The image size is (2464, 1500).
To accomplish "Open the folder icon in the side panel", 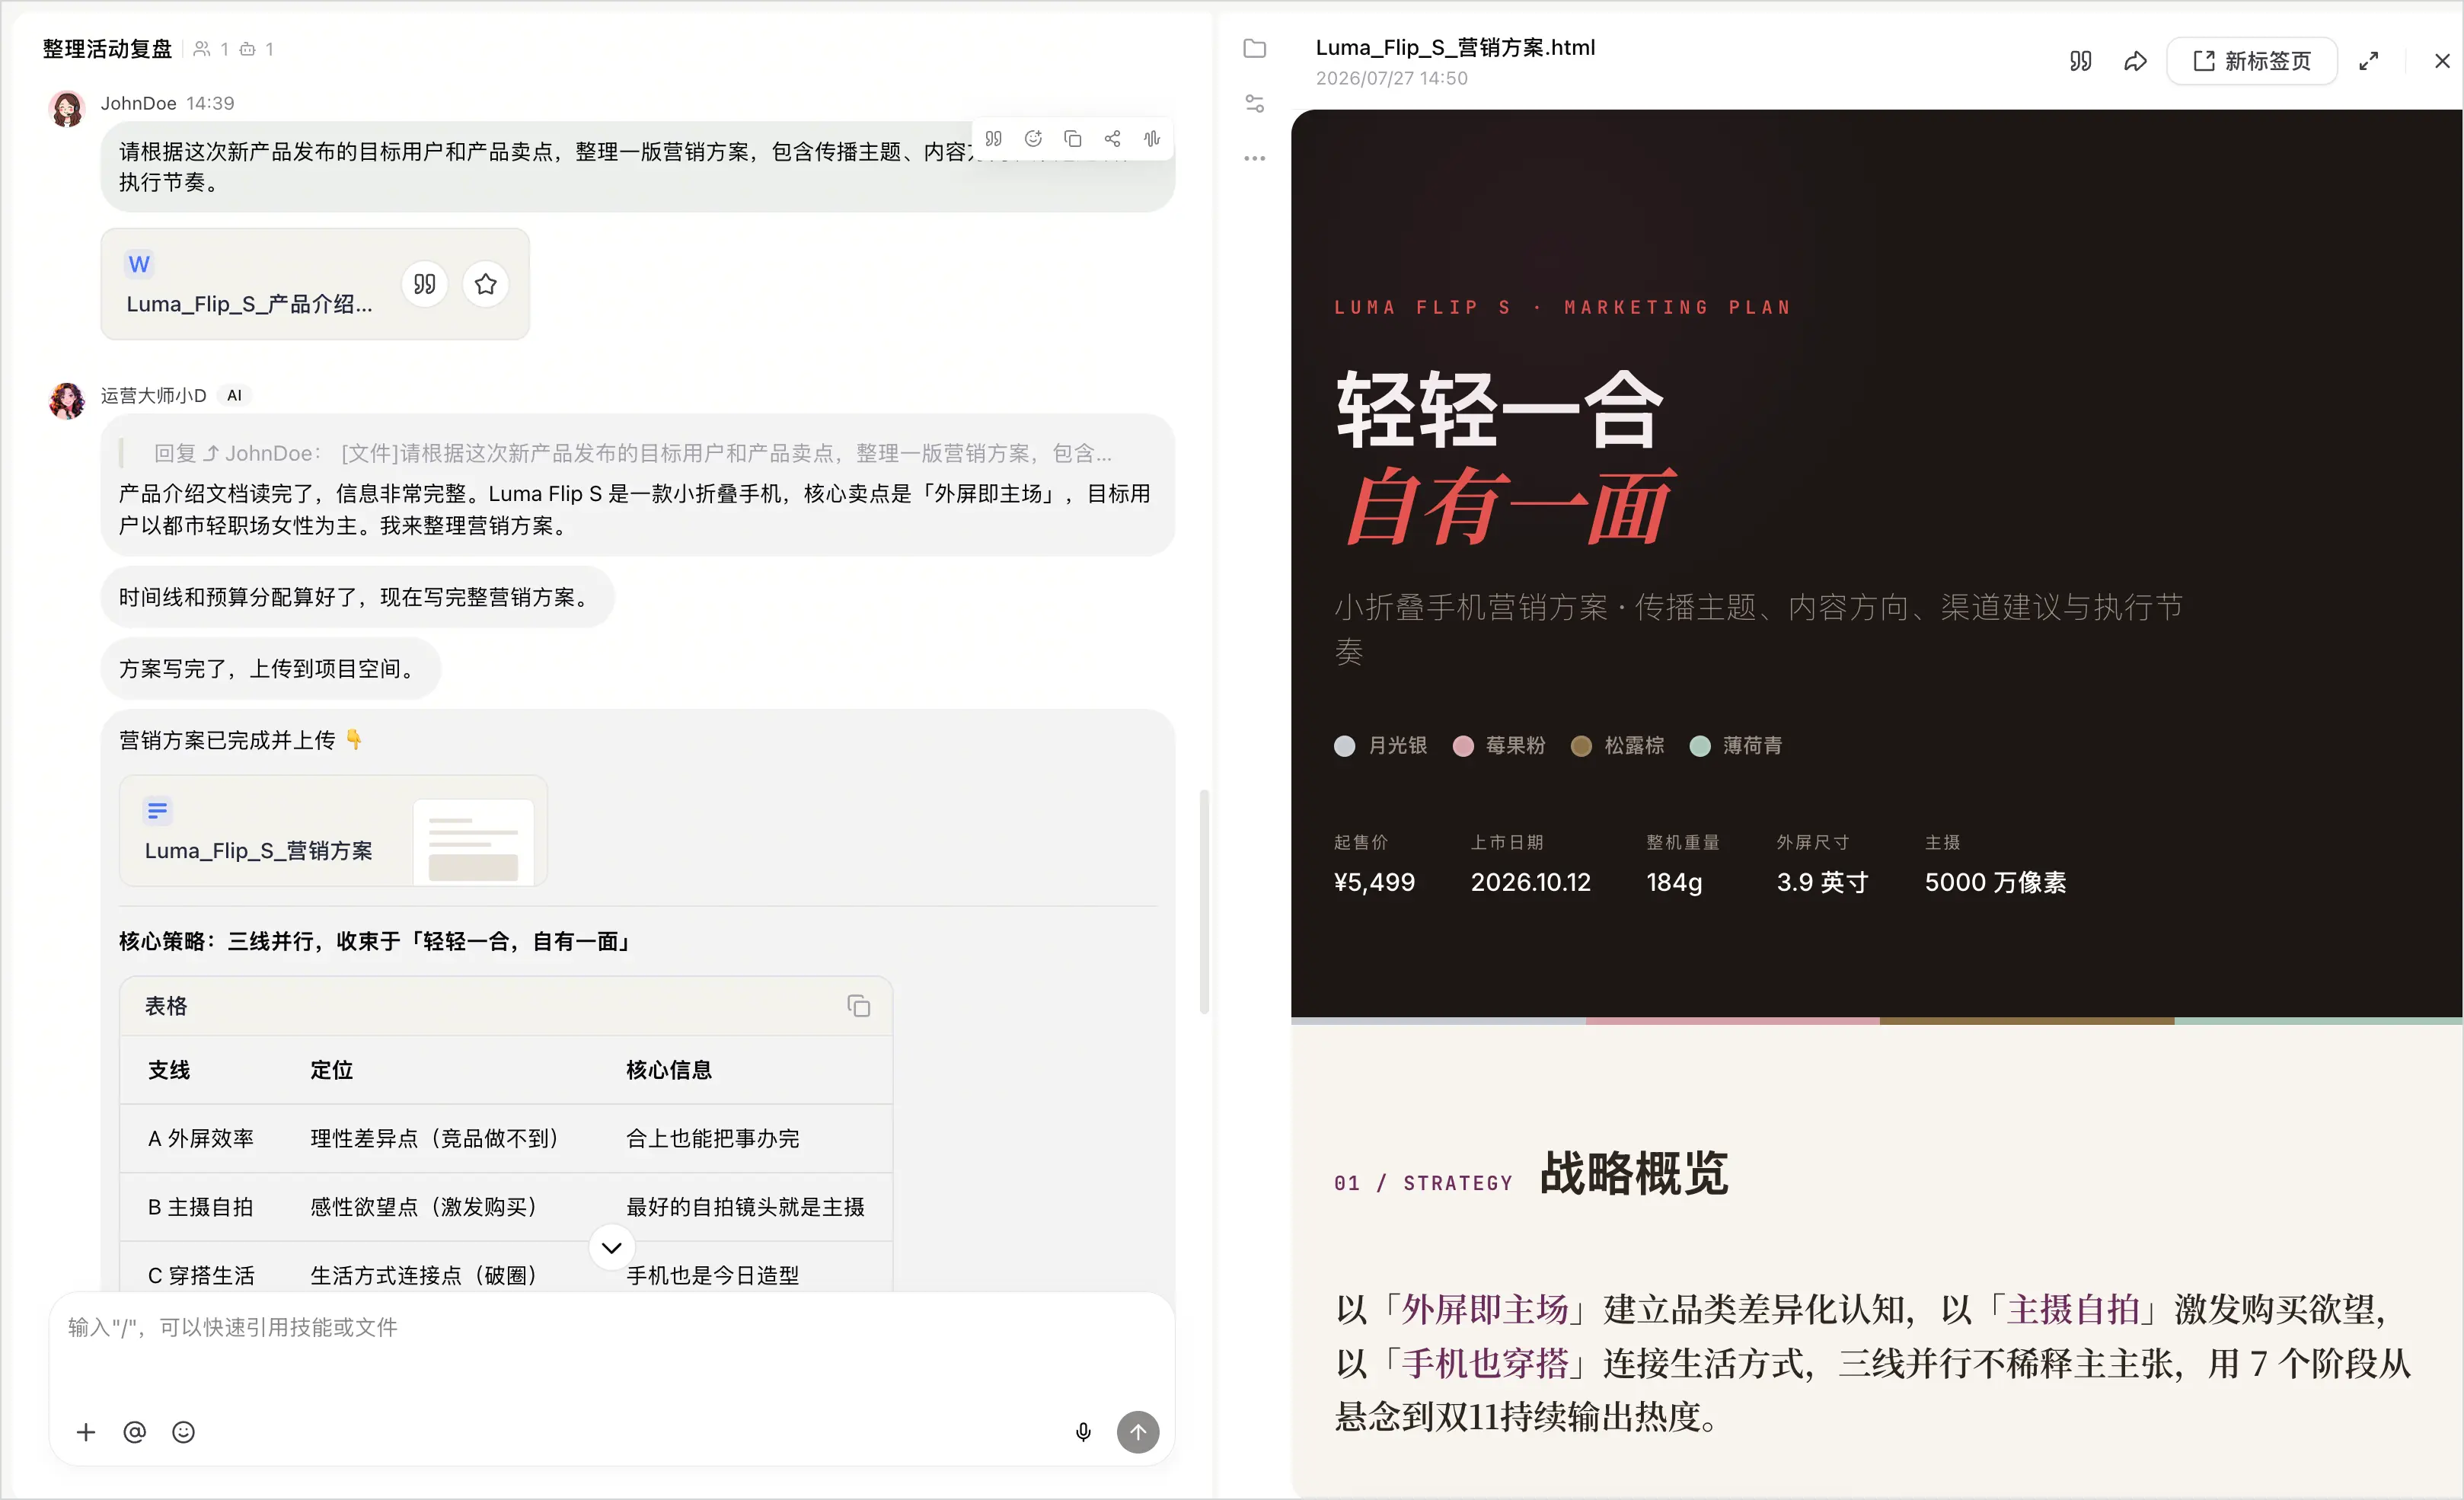I will point(1254,49).
